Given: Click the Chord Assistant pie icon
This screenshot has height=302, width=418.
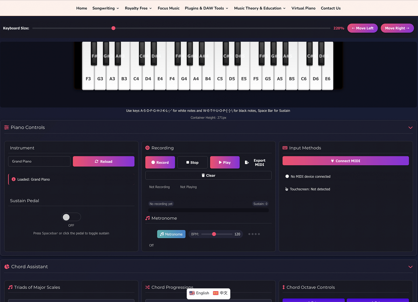Looking at the screenshot, I should coord(7,267).
